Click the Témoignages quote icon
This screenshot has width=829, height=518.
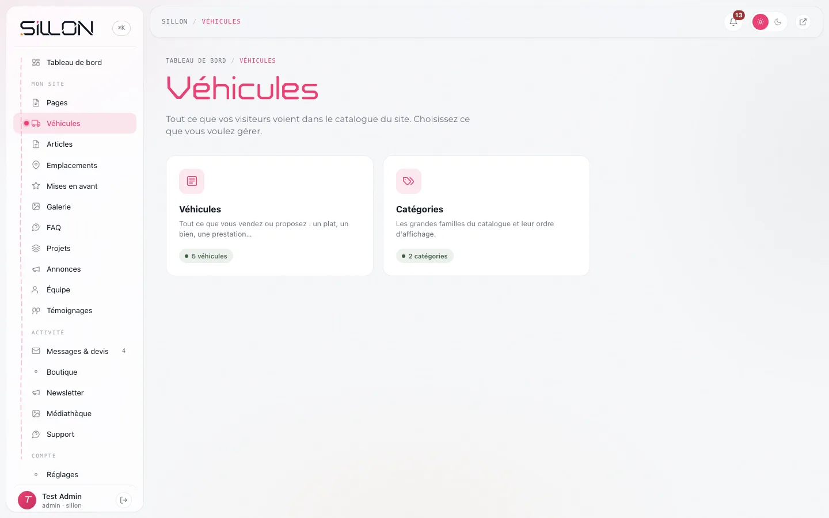[36, 310]
